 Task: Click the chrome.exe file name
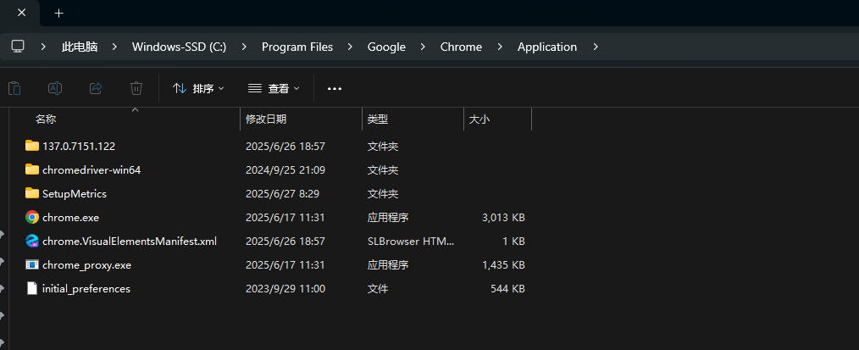click(x=70, y=218)
